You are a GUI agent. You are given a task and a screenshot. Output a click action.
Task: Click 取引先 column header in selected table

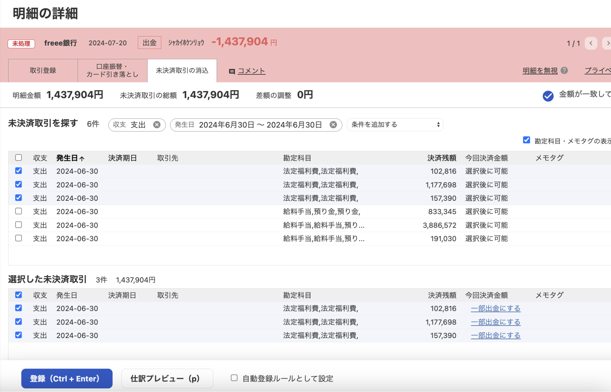coord(167,295)
